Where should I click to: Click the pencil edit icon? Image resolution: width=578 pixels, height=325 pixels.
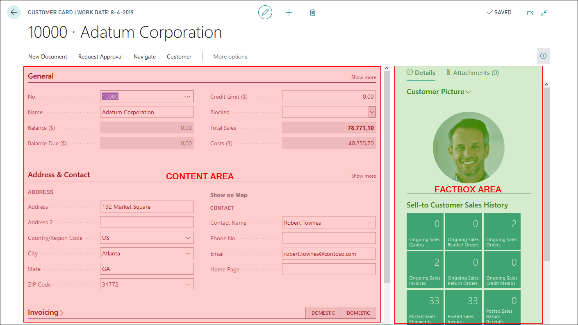click(x=265, y=12)
